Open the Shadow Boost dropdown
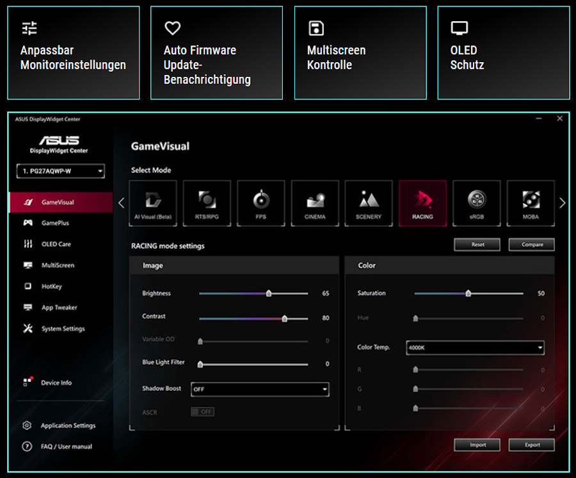576x478 pixels. (x=260, y=390)
